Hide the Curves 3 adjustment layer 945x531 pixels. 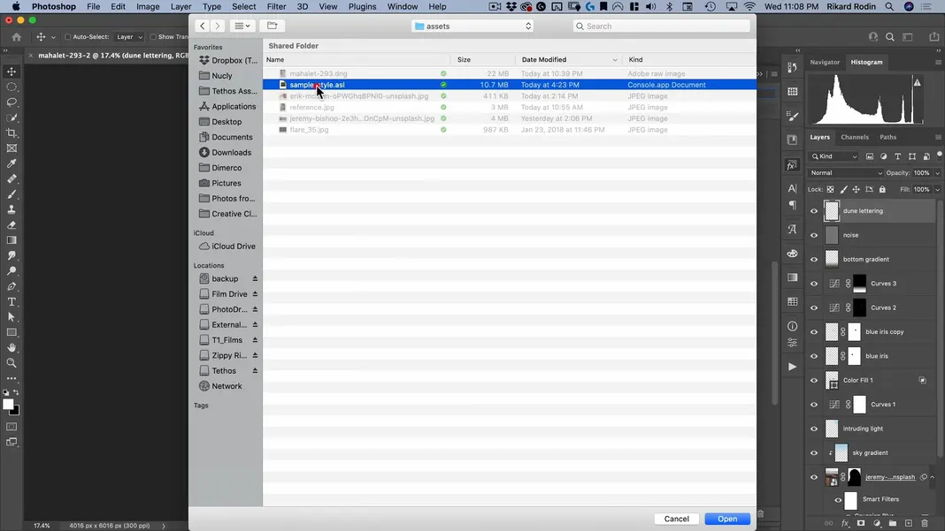click(814, 284)
